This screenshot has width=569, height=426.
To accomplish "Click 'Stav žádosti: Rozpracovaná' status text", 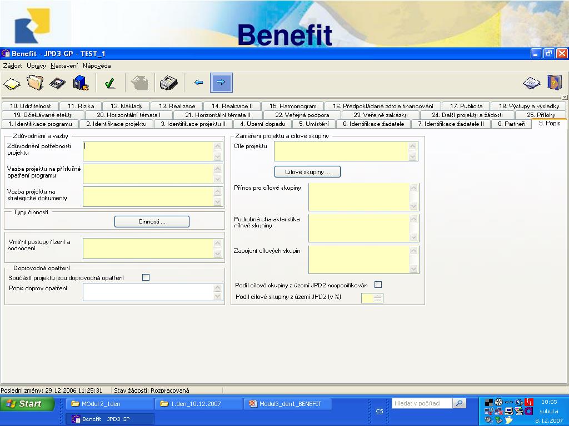I will coord(152,390).
